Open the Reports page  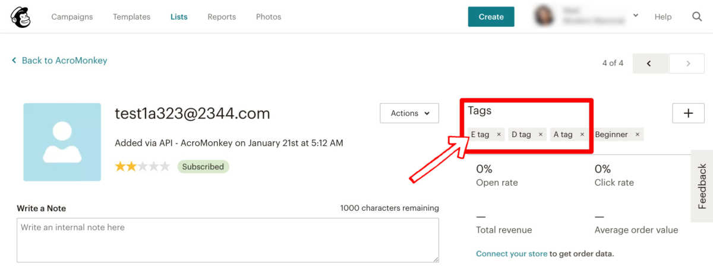click(x=222, y=17)
